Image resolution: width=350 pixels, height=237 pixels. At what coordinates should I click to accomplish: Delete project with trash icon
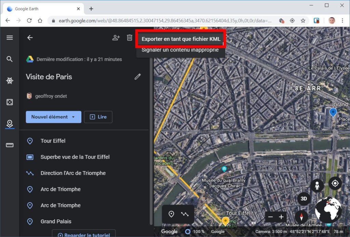pyautogui.click(x=130, y=38)
